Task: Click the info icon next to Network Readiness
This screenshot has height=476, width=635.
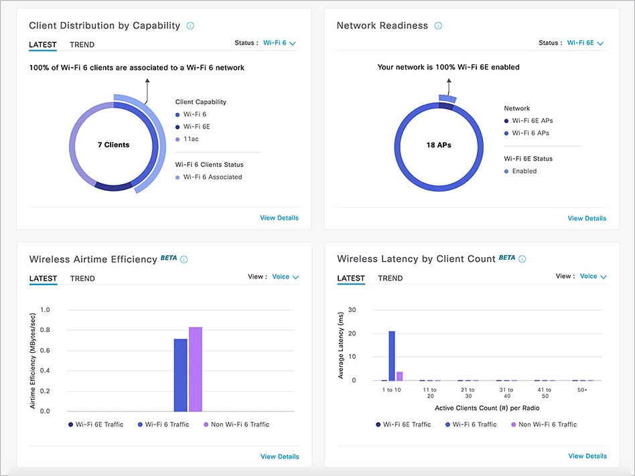Action: click(x=438, y=25)
